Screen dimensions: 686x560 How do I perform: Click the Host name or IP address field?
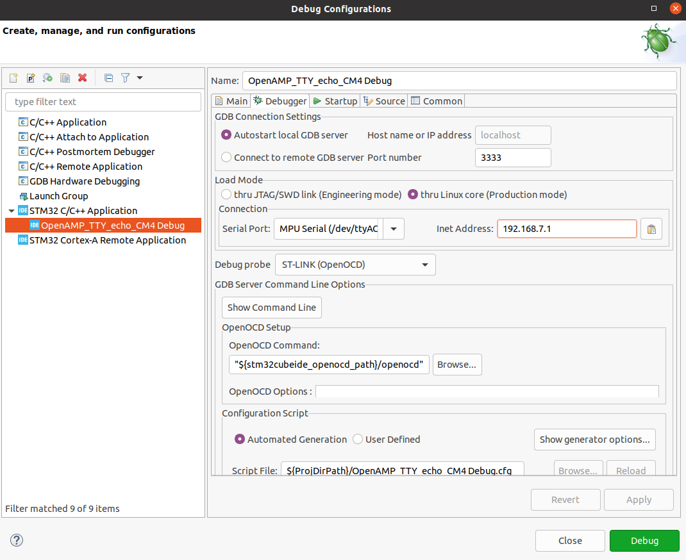pos(513,135)
